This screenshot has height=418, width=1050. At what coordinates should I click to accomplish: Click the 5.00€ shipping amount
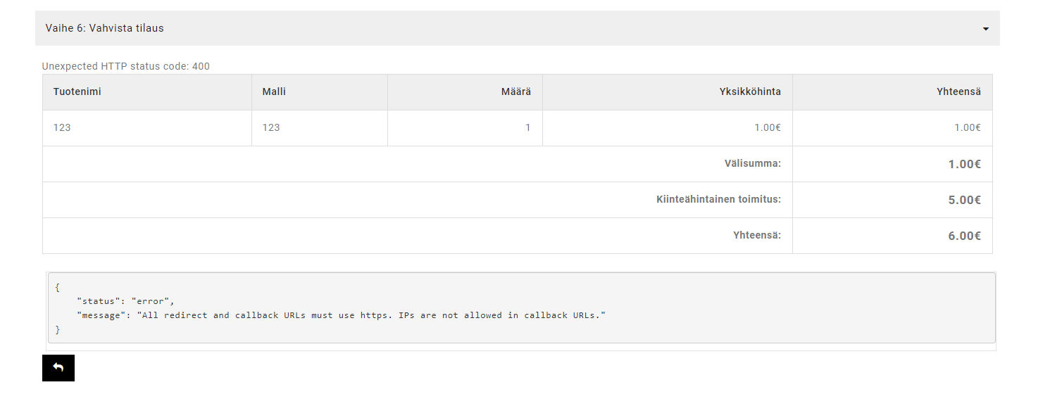tap(965, 200)
